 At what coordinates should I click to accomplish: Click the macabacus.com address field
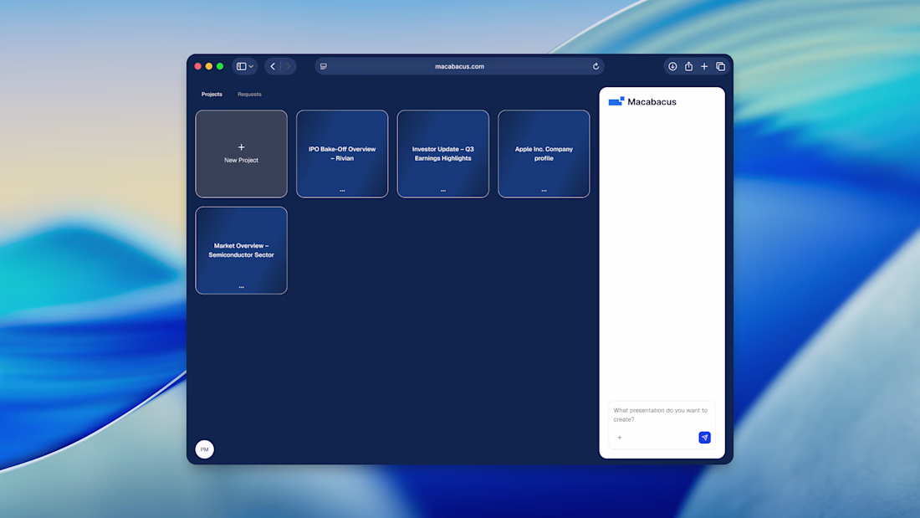tap(459, 66)
